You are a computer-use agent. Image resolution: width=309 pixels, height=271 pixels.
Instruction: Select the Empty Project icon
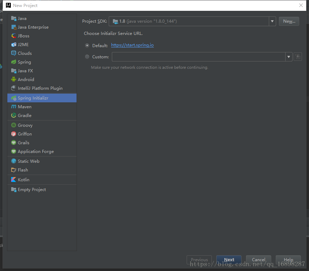pos(14,190)
